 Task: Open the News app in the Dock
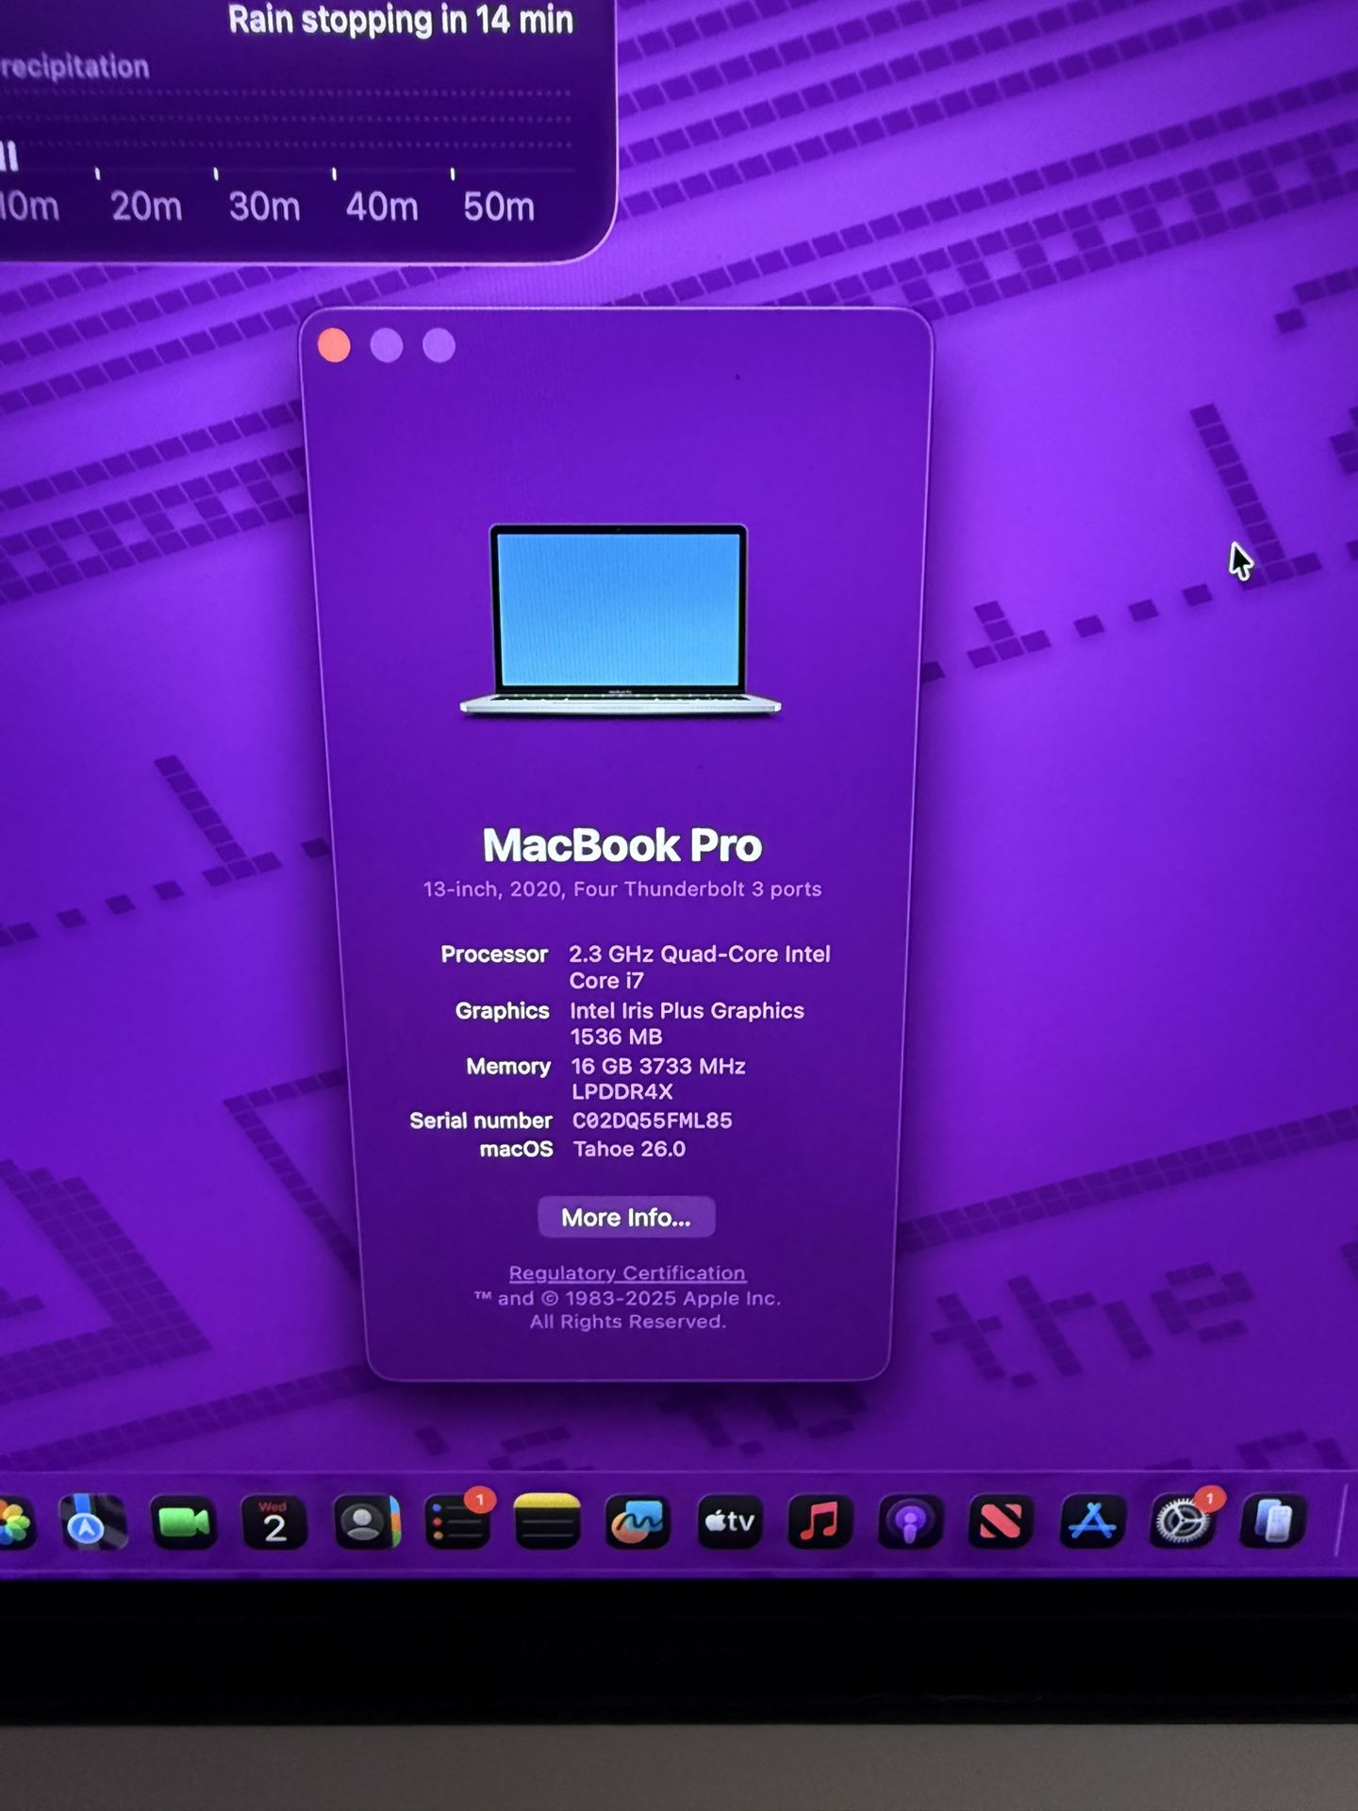(1001, 1521)
